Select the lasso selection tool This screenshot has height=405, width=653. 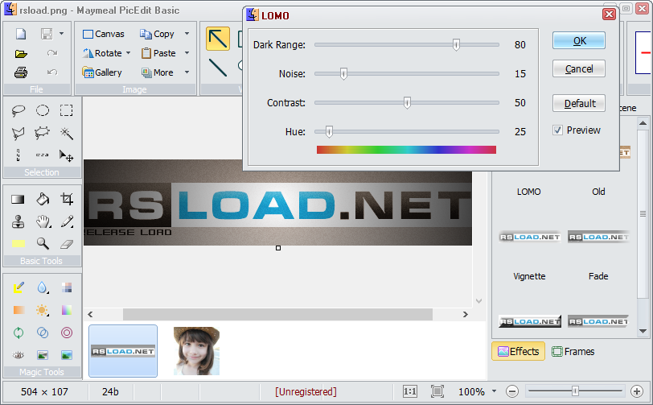tap(18, 110)
